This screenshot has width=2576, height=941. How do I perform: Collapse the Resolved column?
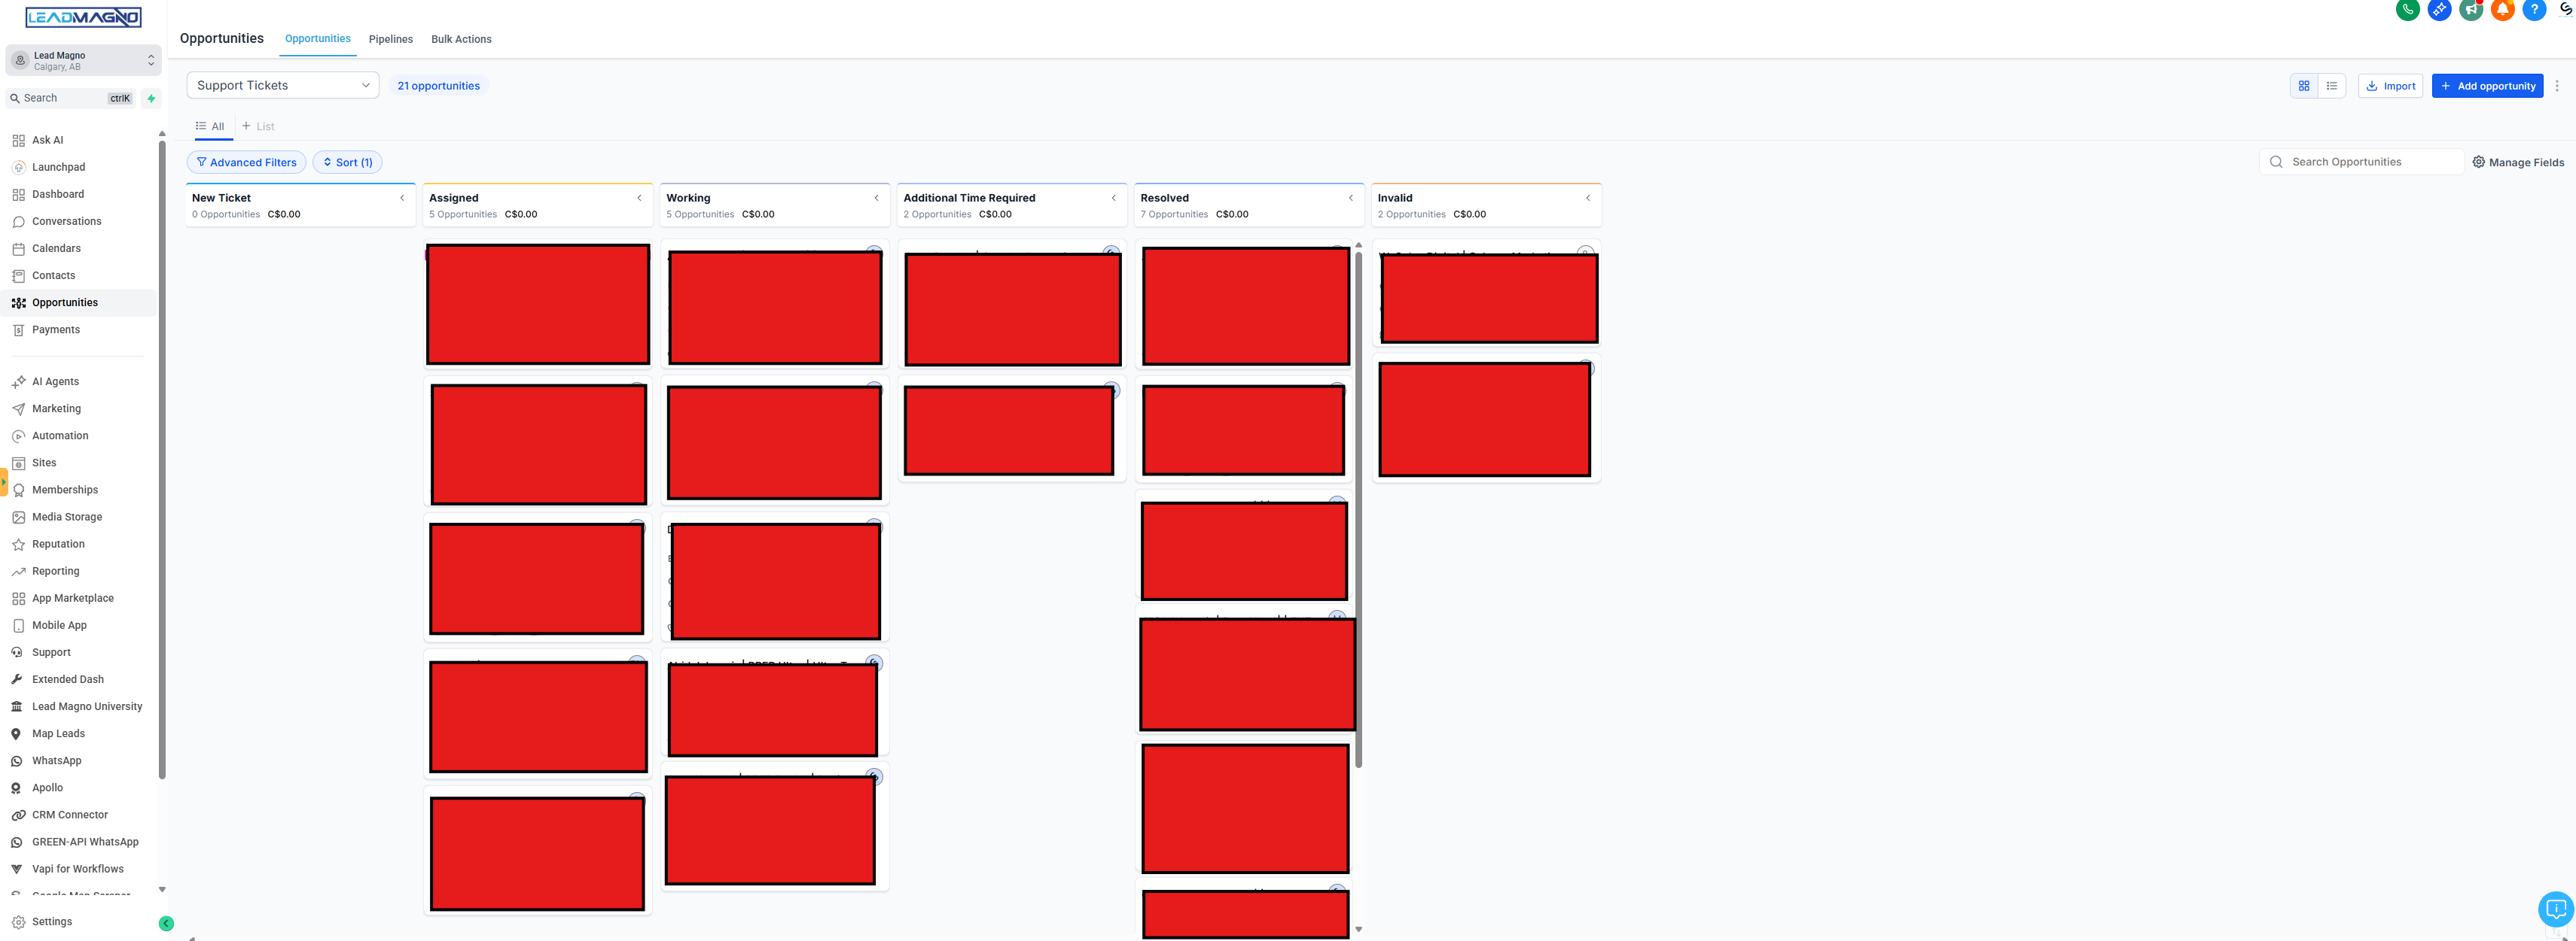click(1351, 198)
